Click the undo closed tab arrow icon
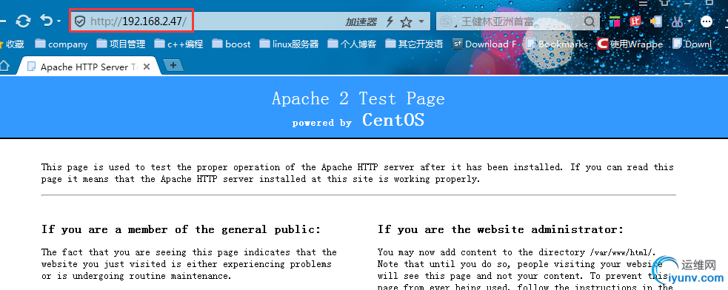Screen dimensions: 728x290 47,21
